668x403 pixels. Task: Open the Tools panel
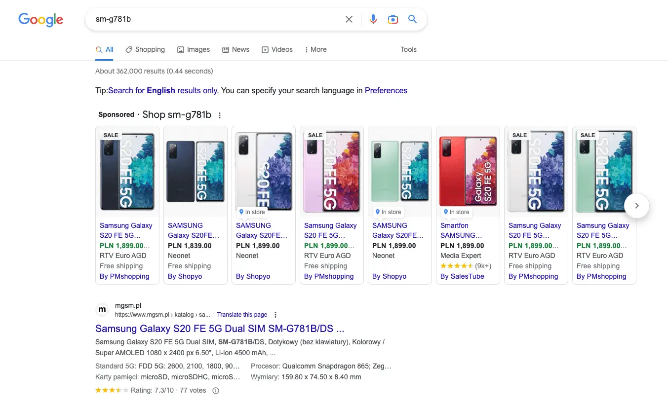pyautogui.click(x=408, y=49)
